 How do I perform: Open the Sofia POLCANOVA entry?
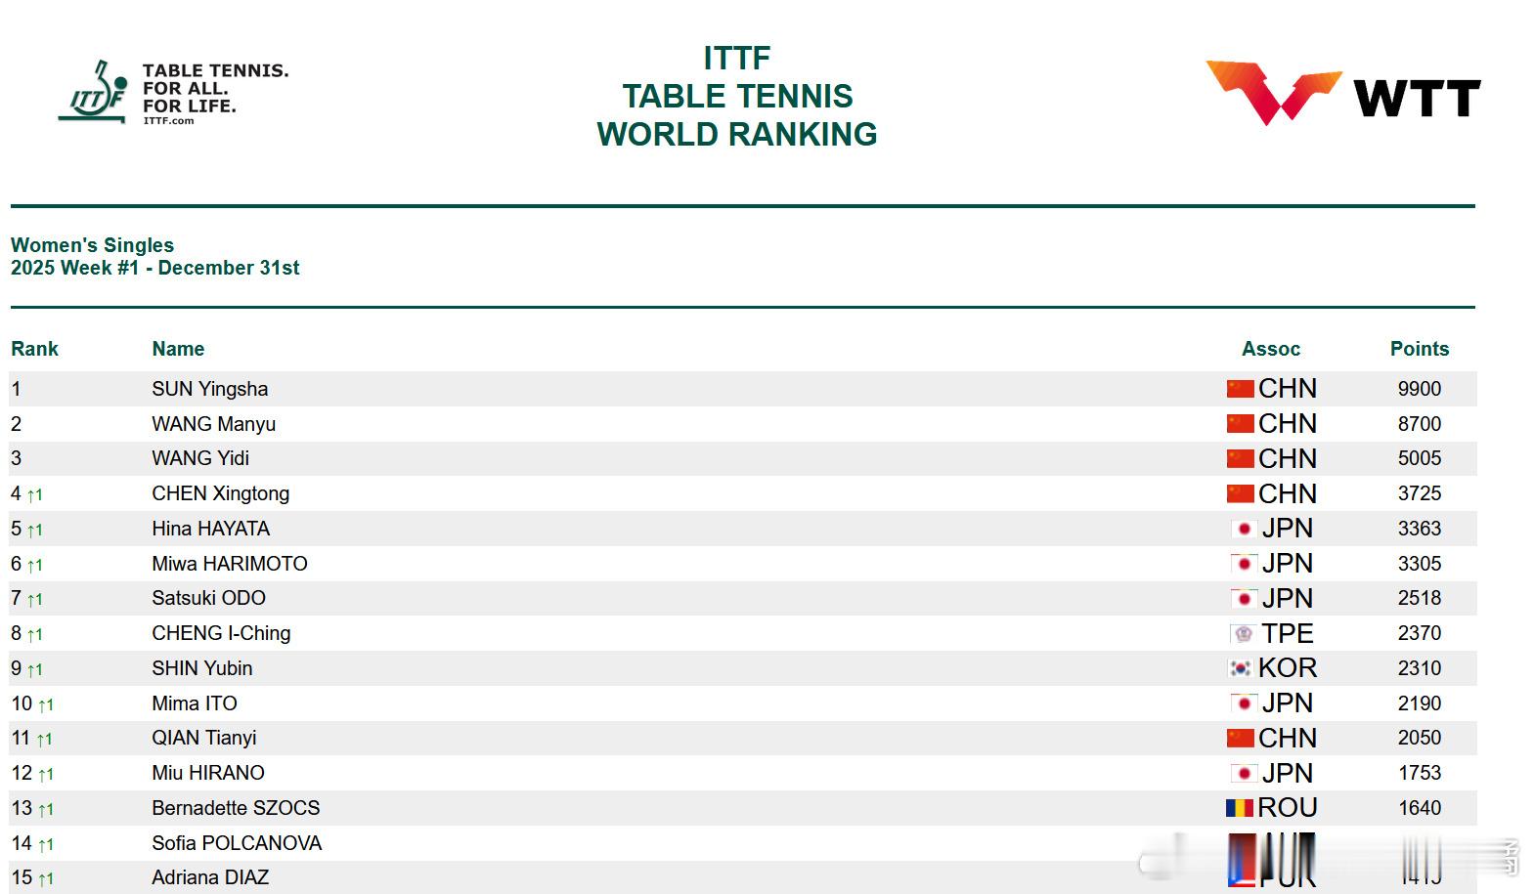(x=237, y=843)
